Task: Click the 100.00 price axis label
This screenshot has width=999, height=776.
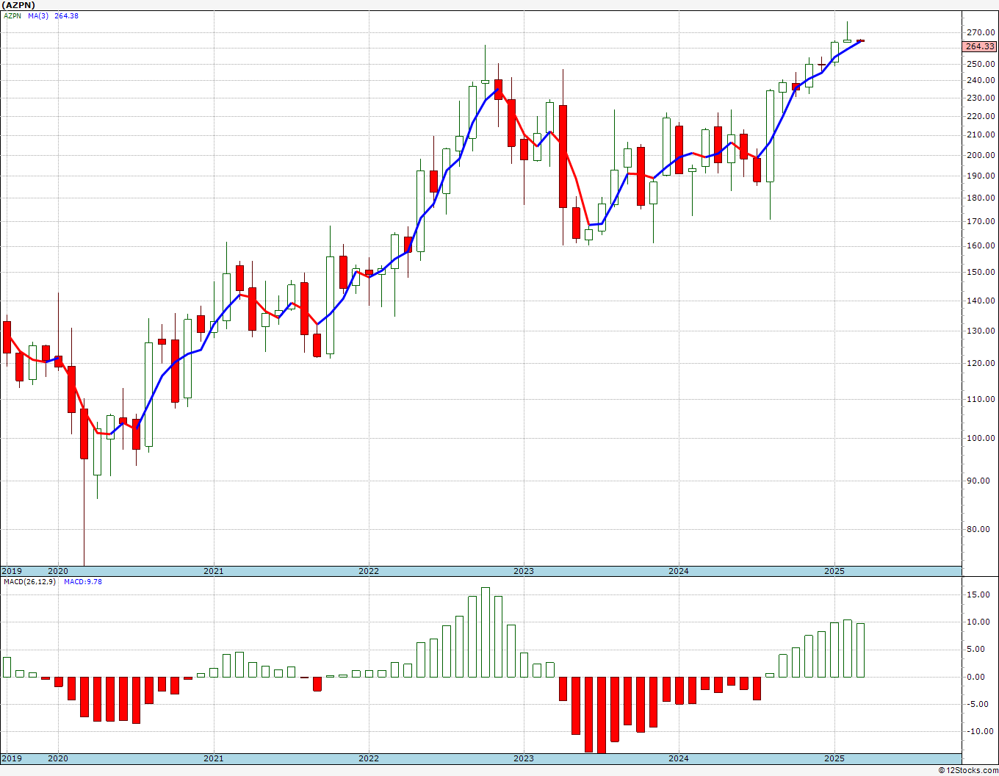Action: [981, 438]
